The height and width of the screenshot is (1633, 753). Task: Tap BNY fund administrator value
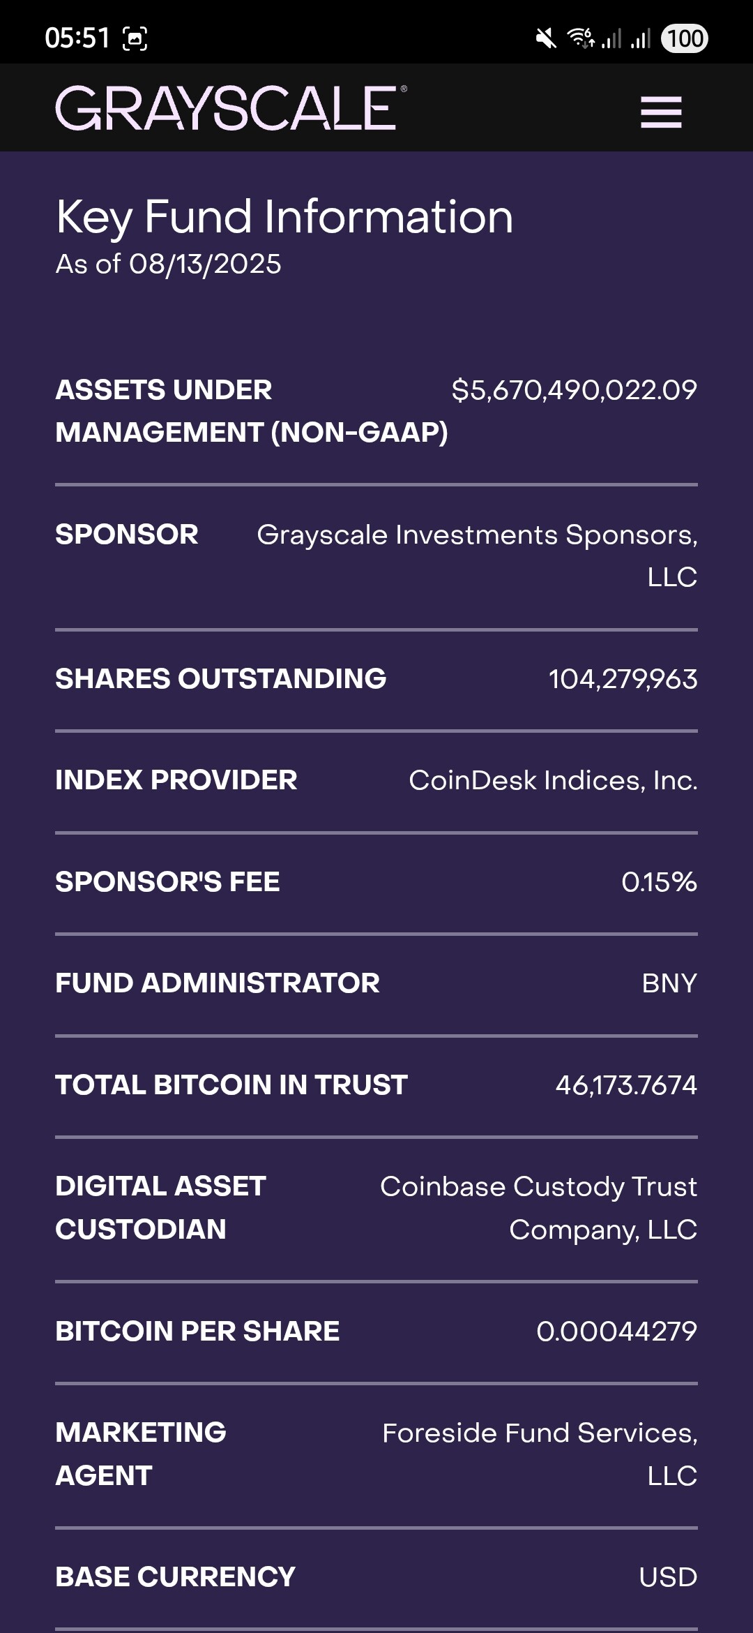669,983
